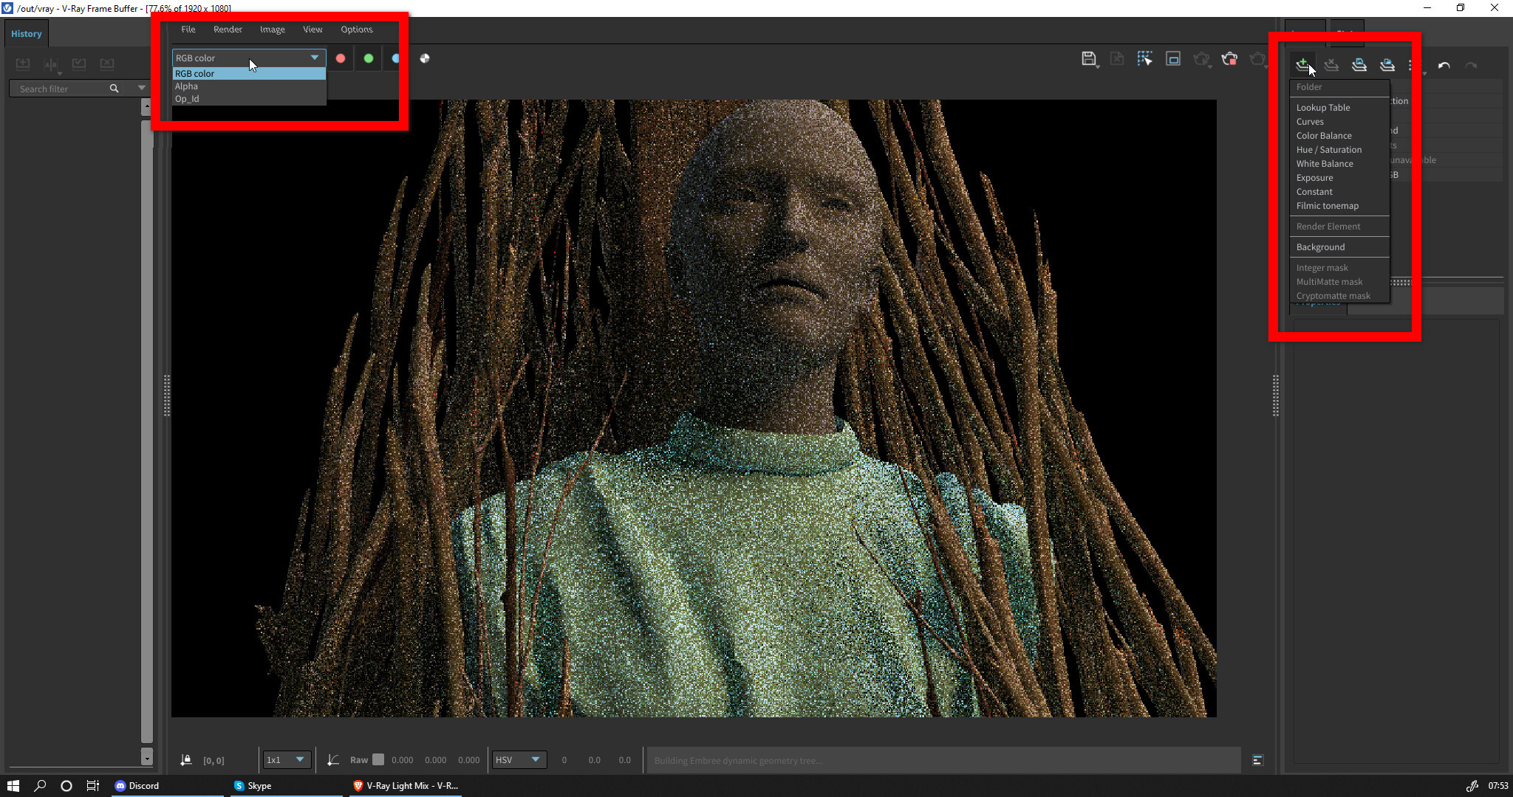Click the history panel scroll up arrow
The width and height of the screenshot is (1513, 797).
pos(146,108)
